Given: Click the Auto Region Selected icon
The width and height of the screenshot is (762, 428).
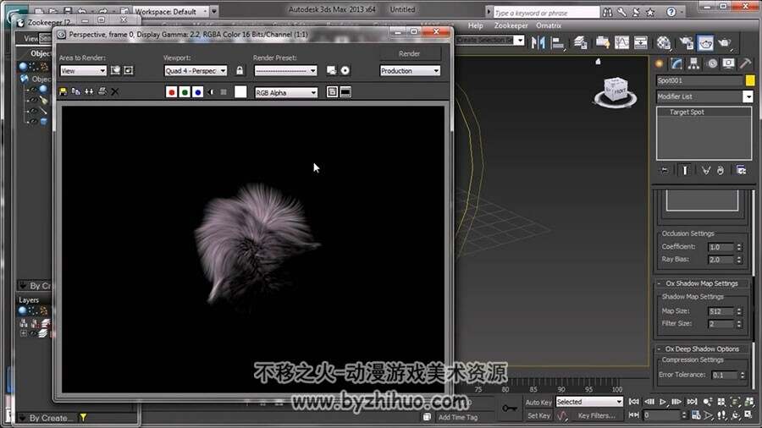Looking at the screenshot, I should pos(129,70).
